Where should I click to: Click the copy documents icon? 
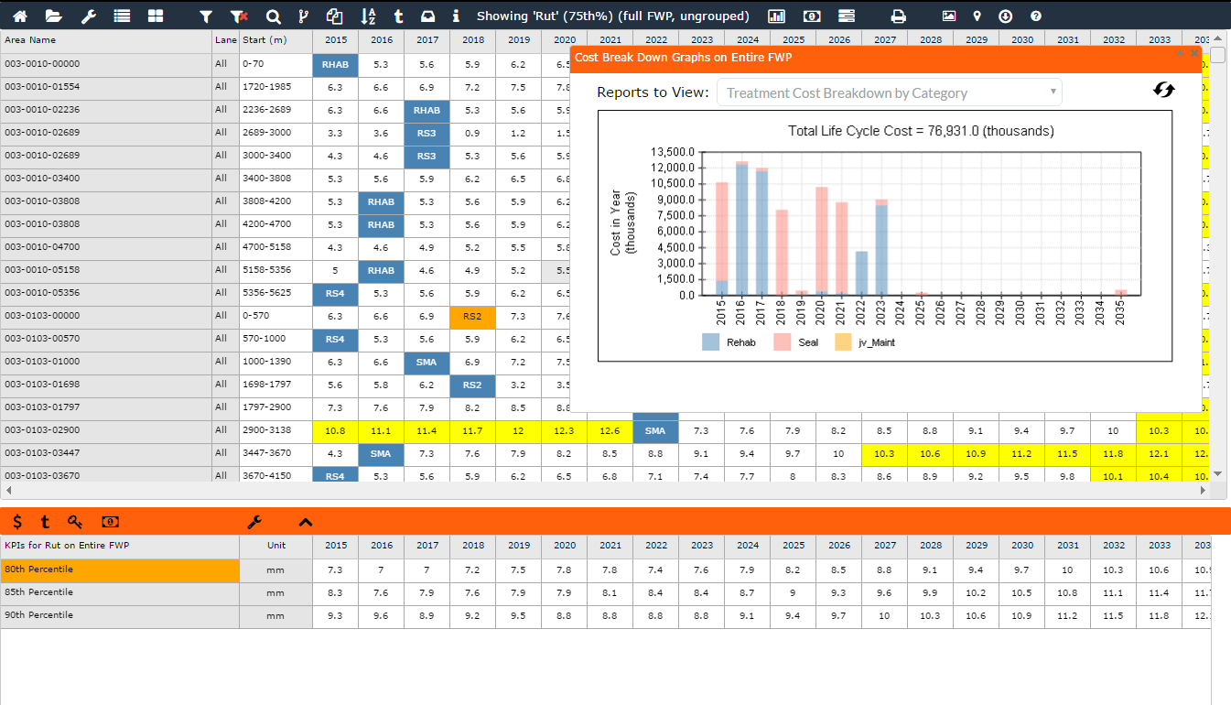334,16
